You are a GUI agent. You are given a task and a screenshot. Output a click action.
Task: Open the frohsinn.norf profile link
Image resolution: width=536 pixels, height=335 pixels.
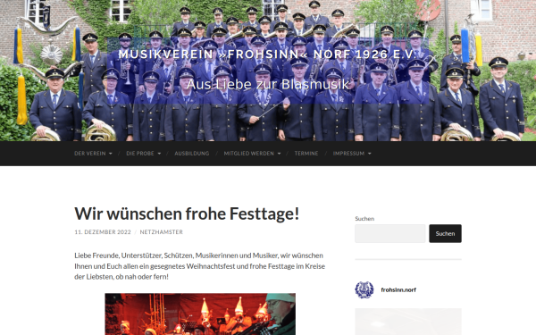[398, 289]
